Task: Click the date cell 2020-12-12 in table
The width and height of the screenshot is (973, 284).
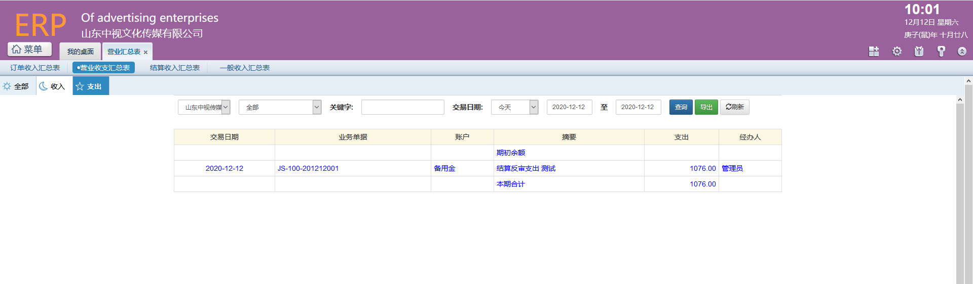Action: coord(224,168)
